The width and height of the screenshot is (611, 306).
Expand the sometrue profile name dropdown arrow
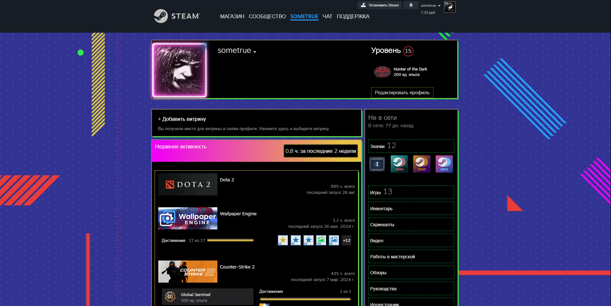[x=255, y=52]
